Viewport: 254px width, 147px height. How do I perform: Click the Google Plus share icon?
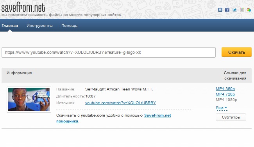(x=241, y=10)
